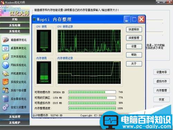
Task: Launch the 设置向导 button
Action: pos(162,72)
